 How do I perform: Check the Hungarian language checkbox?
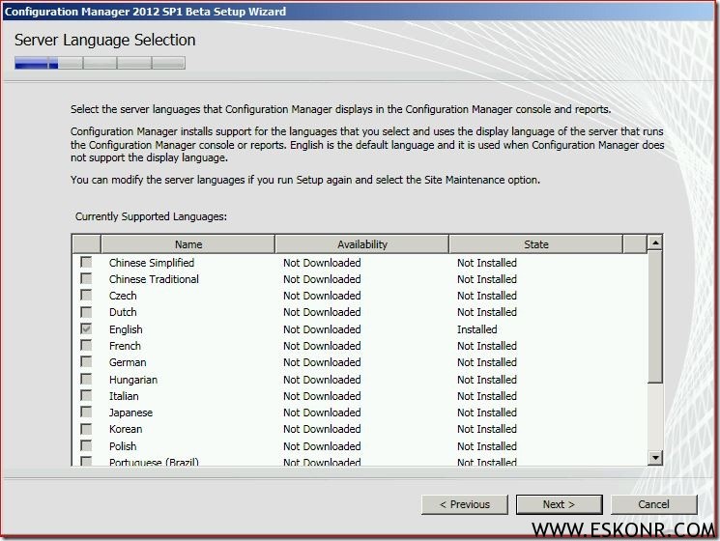point(86,379)
